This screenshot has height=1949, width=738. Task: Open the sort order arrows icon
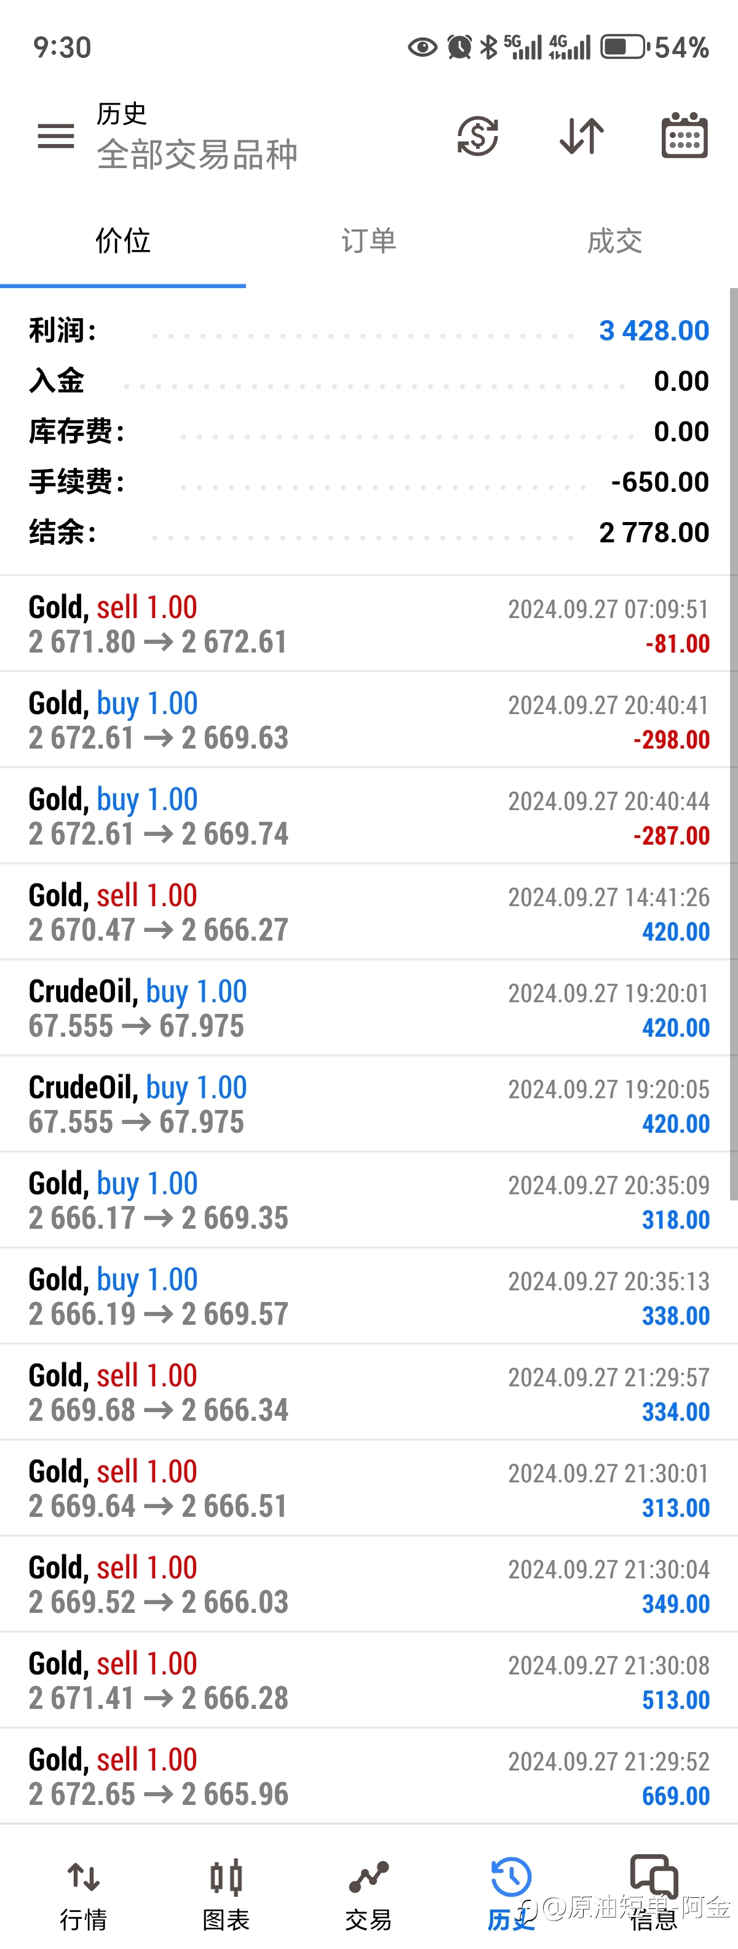point(581,136)
